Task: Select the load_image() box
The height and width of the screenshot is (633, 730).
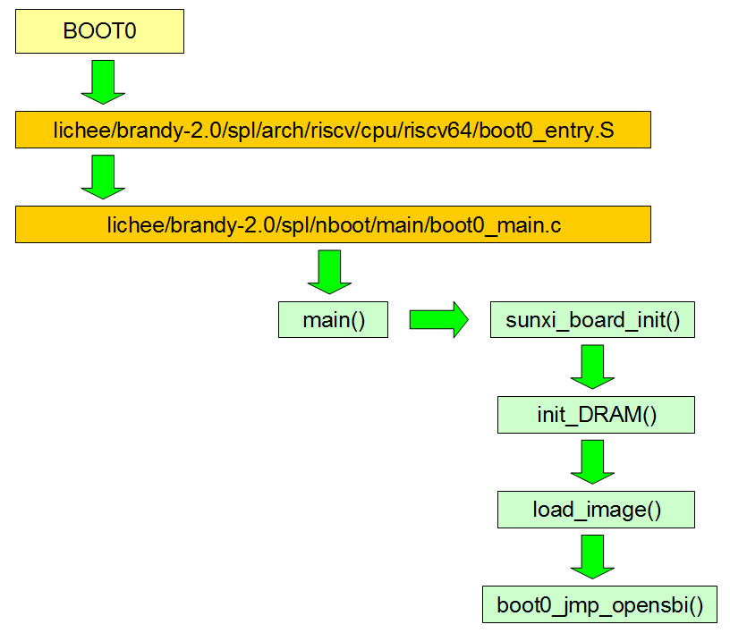Action: click(596, 510)
